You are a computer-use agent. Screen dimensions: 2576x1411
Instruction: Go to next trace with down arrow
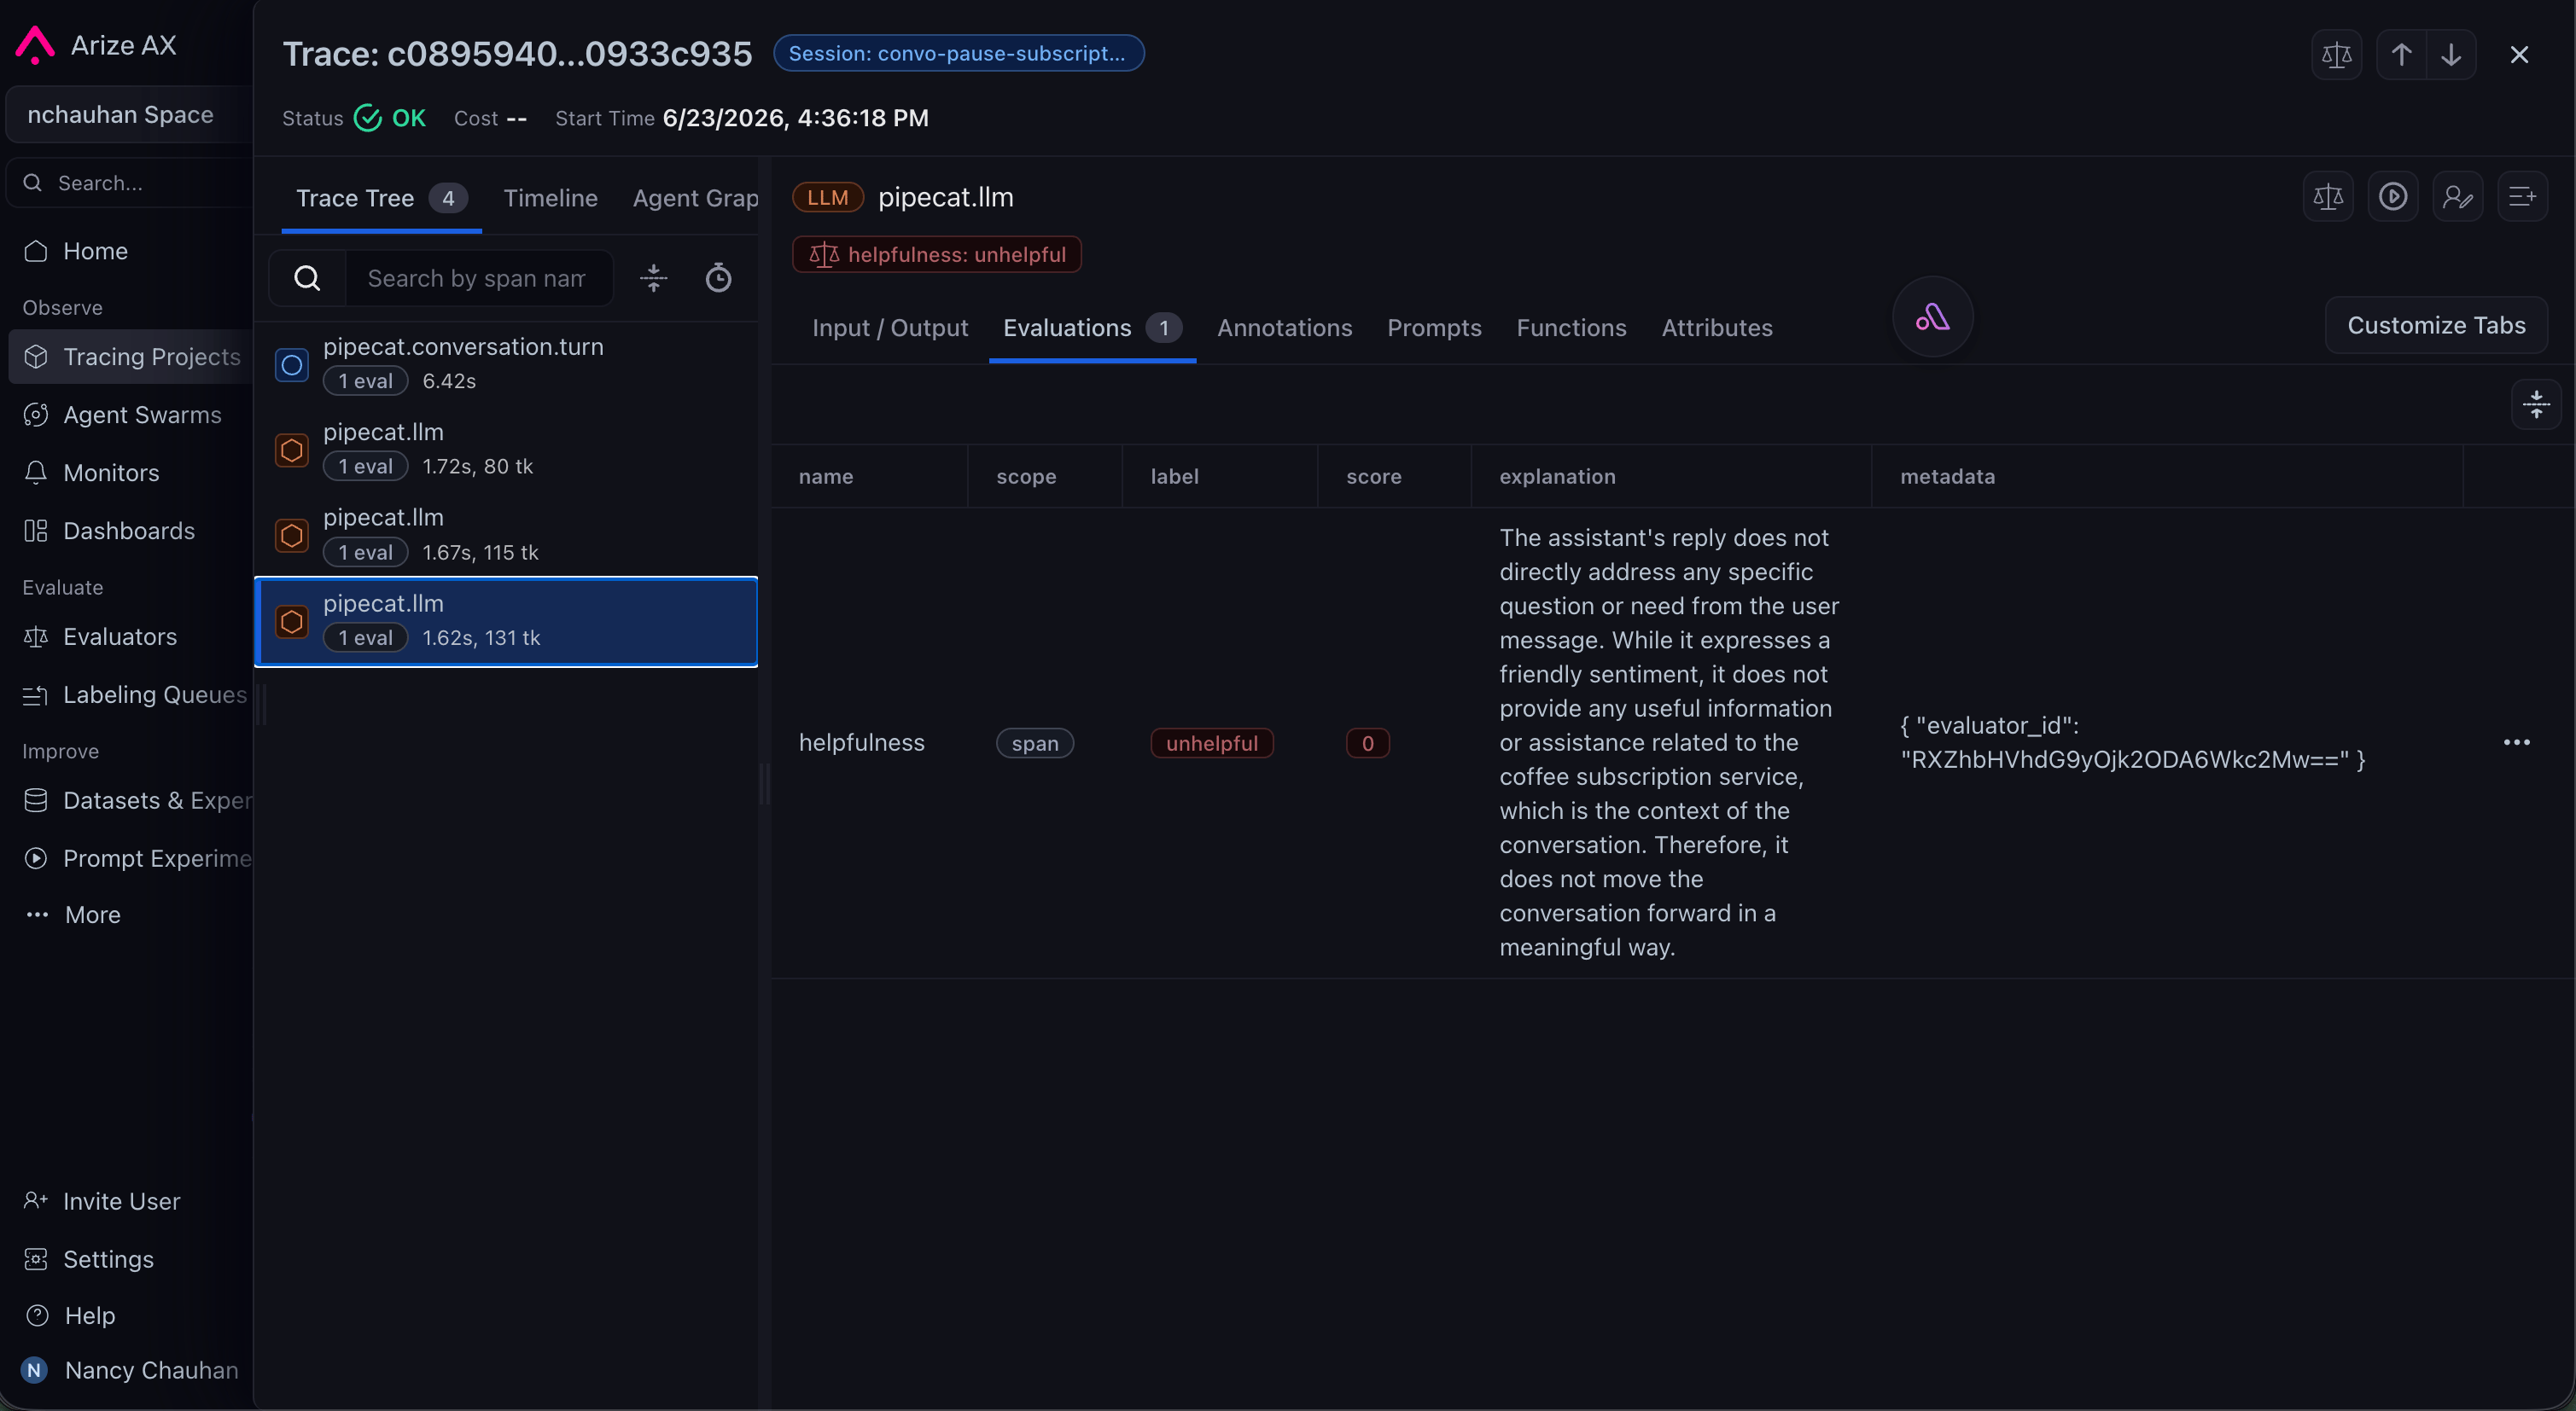(2451, 54)
